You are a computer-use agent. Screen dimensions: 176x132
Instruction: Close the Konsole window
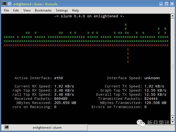pos(172,4)
